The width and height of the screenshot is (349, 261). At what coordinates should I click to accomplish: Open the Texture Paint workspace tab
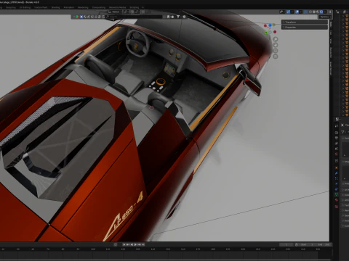tap(41, 7)
